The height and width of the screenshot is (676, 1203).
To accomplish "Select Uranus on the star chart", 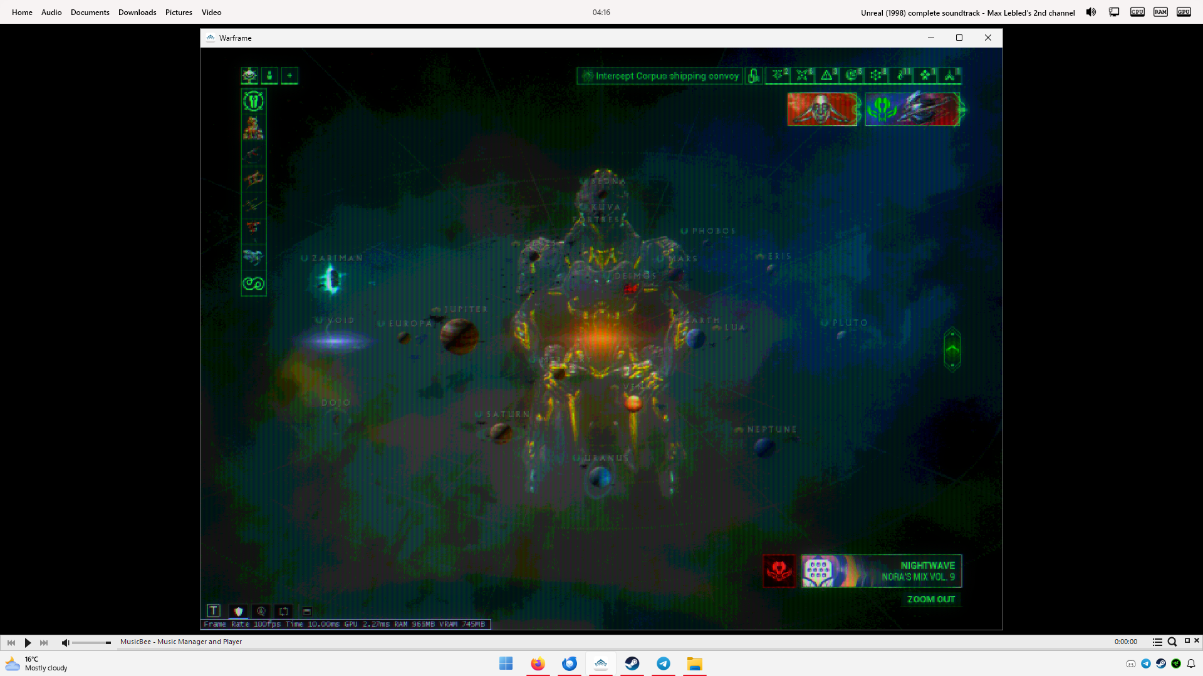I will [x=600, y=478].
